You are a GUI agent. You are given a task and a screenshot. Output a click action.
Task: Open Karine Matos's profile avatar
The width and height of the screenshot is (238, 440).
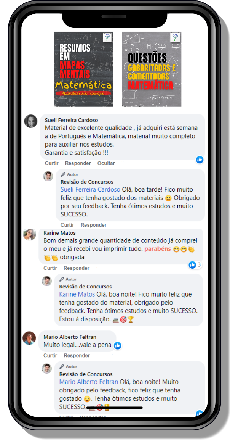pos(30,235)
